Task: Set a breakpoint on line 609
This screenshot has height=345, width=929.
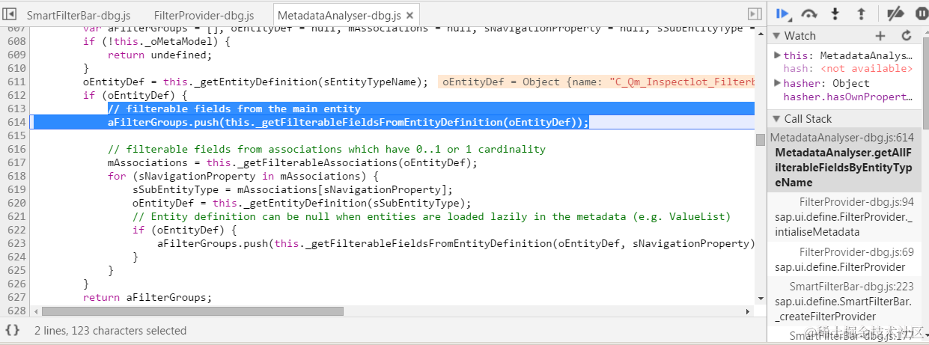Action: coord(16,55)
